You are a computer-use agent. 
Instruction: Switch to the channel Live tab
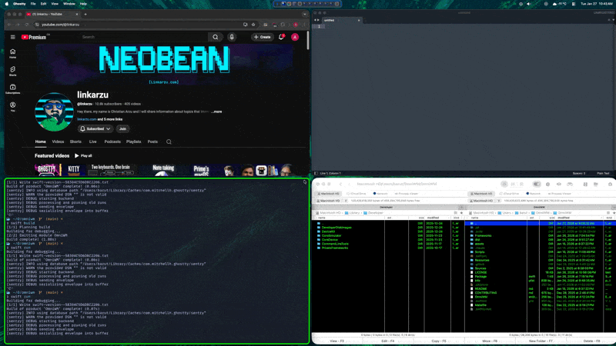click(92, 141)
